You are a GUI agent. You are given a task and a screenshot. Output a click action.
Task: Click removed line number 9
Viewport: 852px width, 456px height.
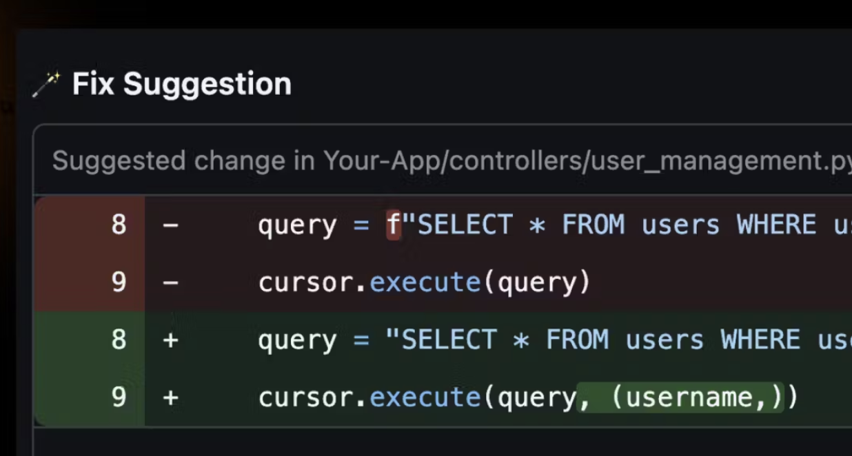[x=119, y=282]
